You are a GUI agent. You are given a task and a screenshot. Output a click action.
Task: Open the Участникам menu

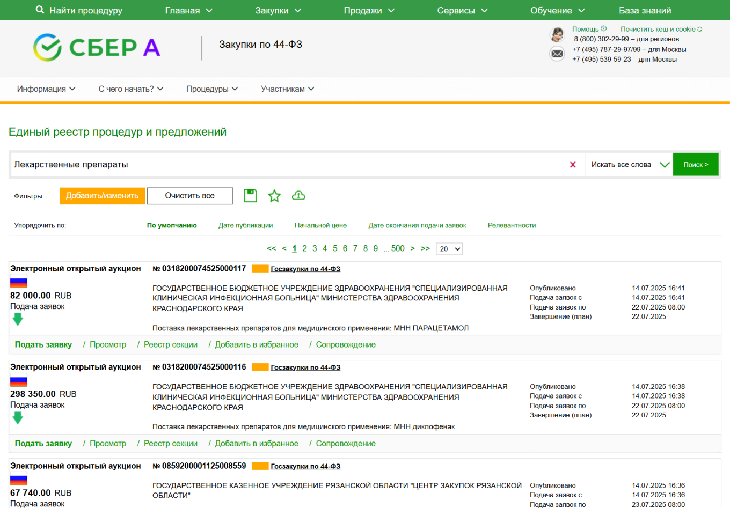pyautogui.click(x=287, y=89)
